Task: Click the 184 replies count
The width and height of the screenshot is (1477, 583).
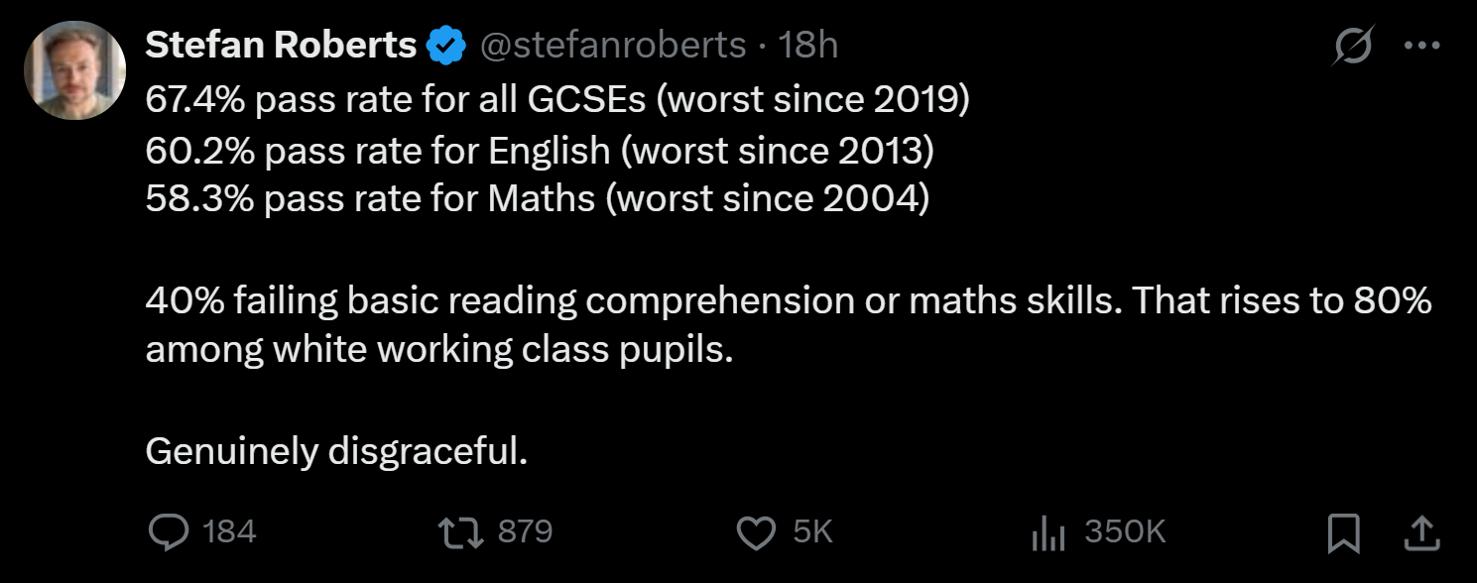Action: pos(229,532)
